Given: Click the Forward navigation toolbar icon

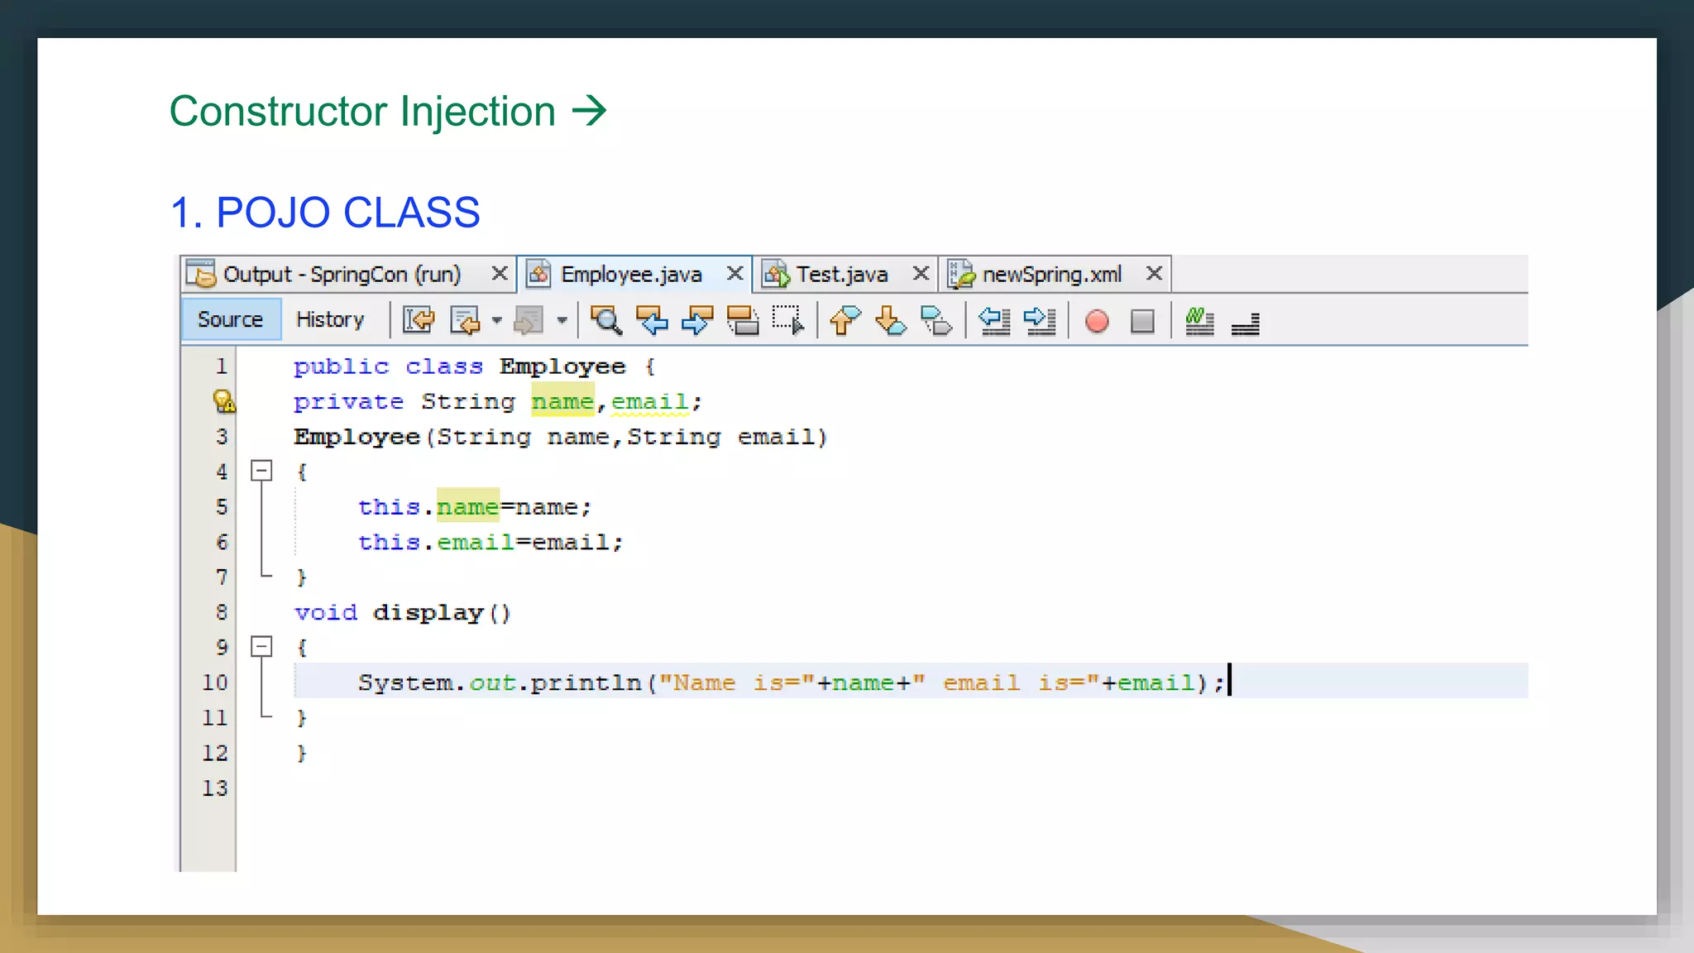Looking at the screenshot, I should 529,320.
